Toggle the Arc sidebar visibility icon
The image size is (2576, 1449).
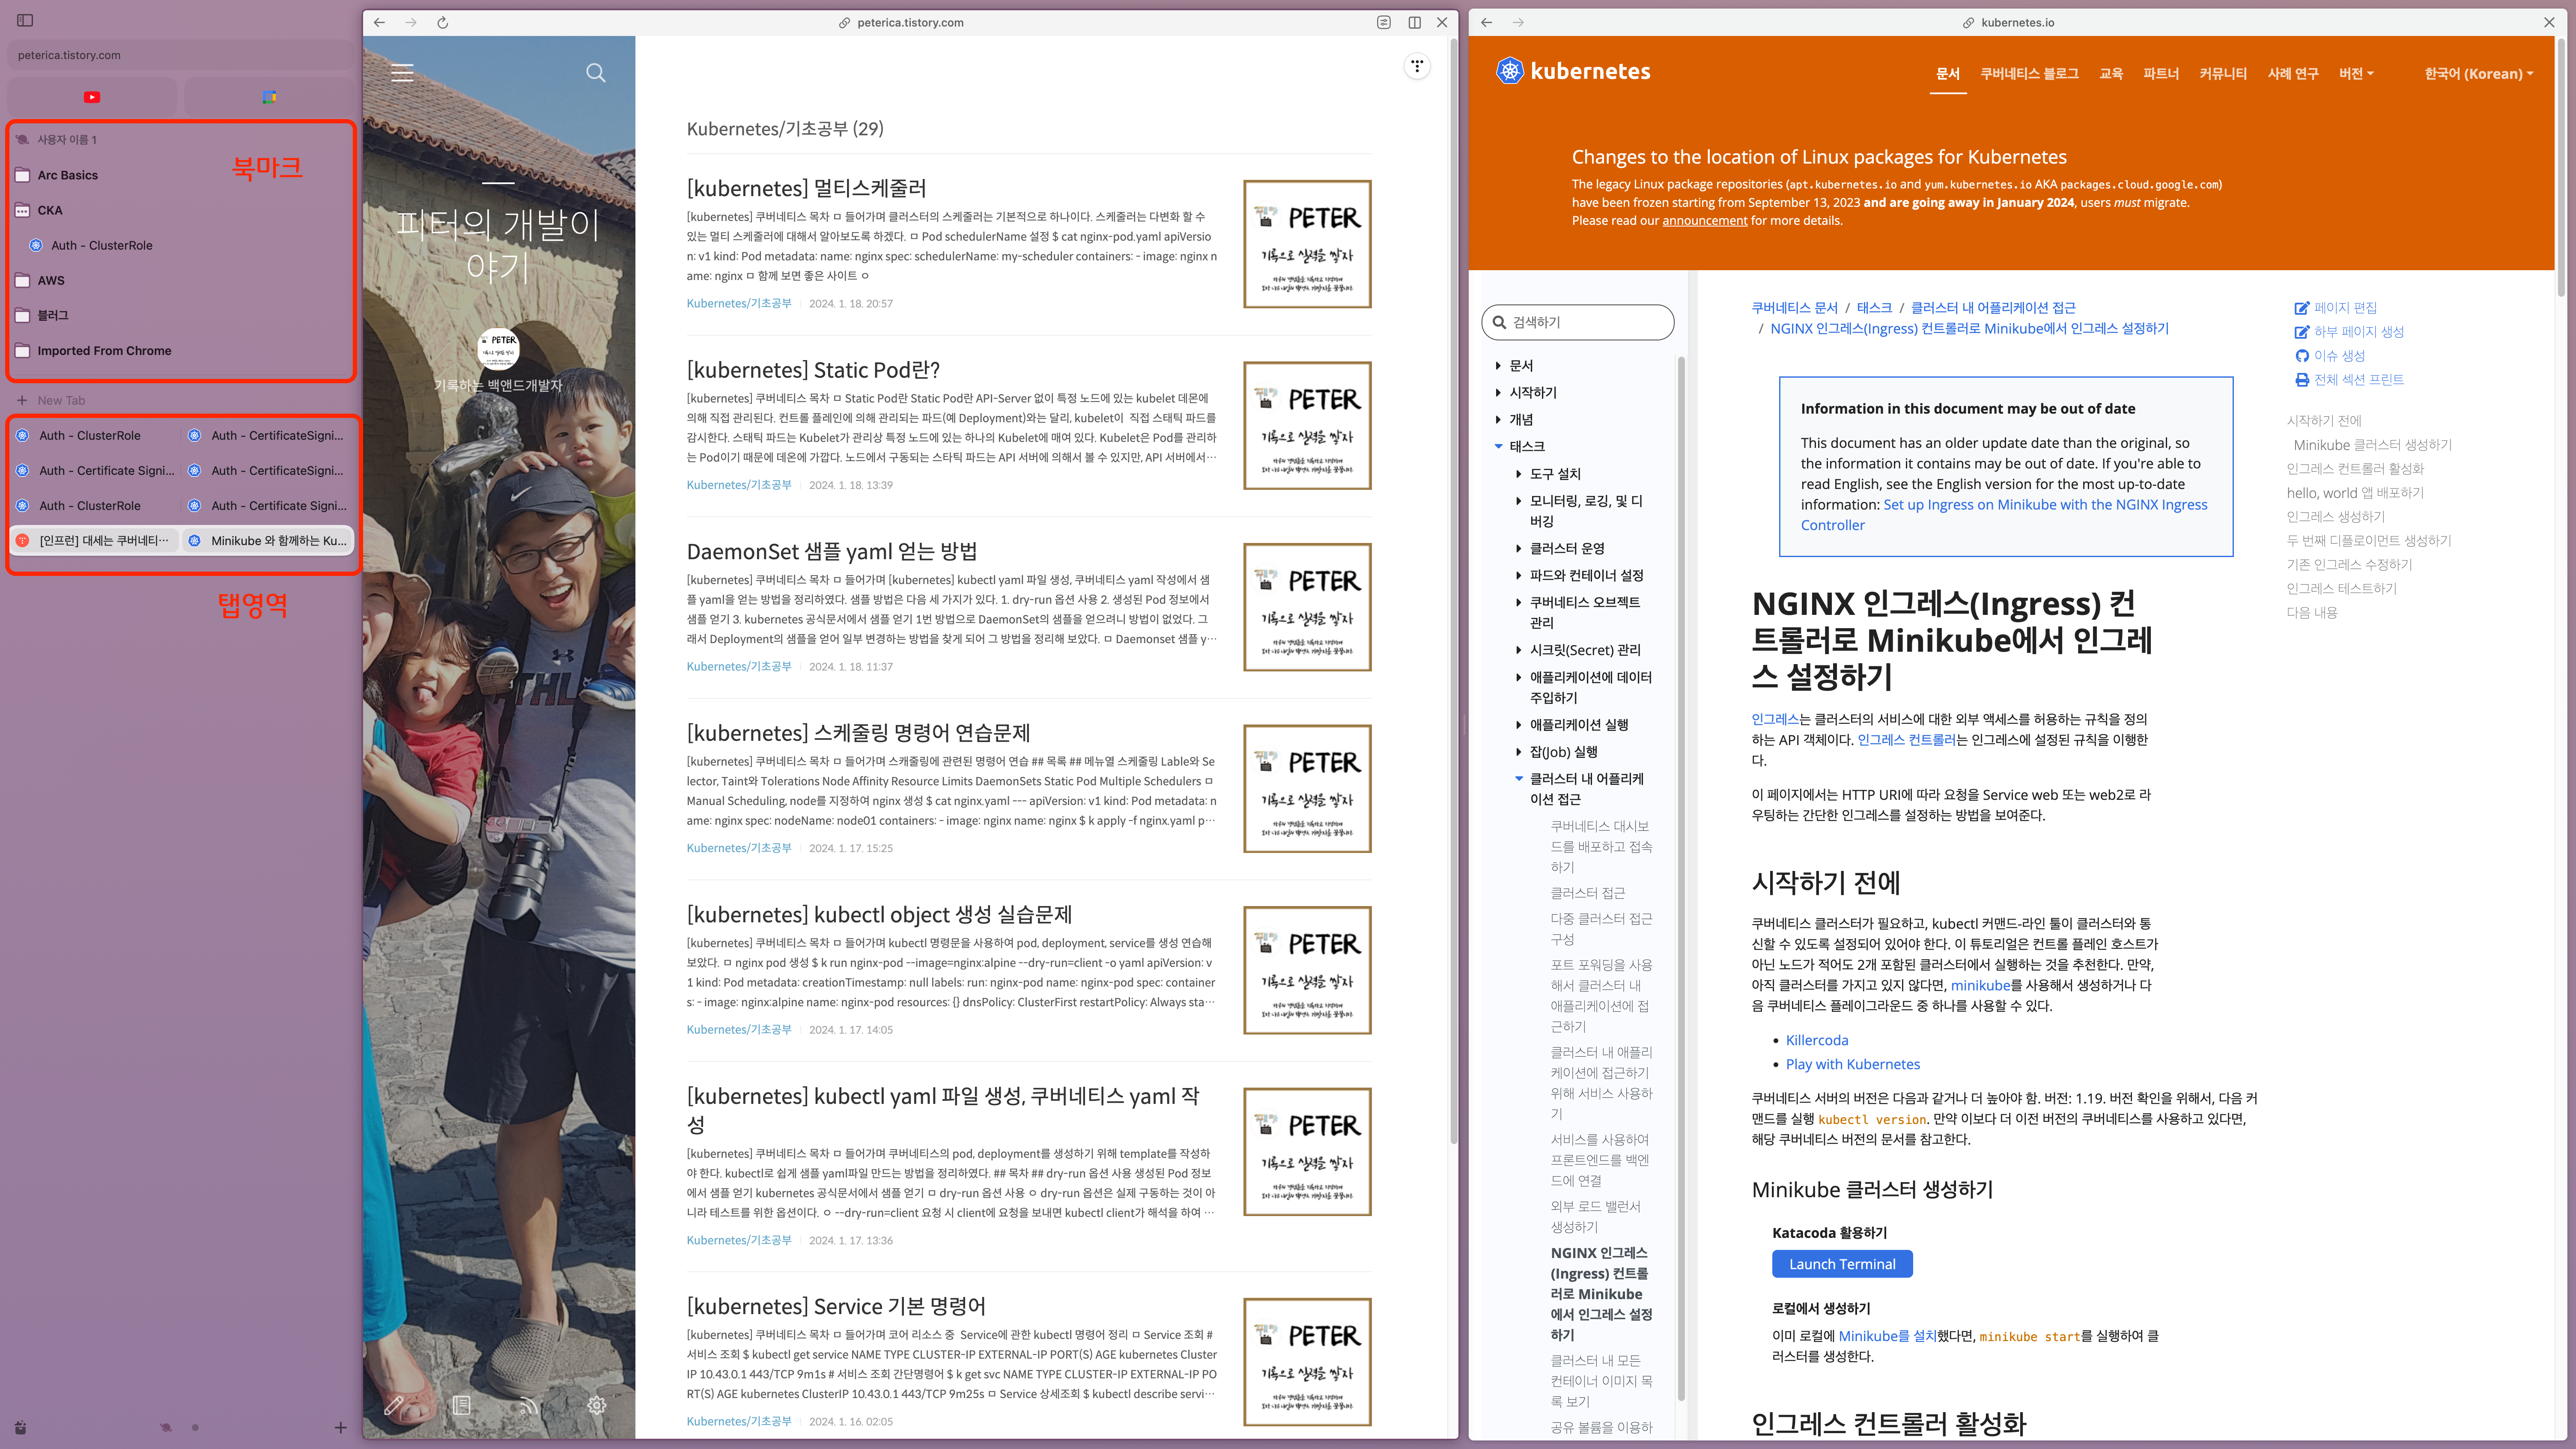click(x=25, y=20)
